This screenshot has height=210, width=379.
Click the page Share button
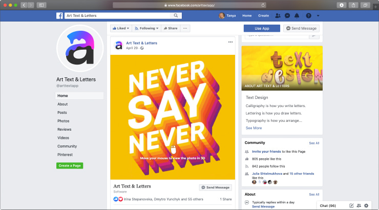(x=171, y=28)
